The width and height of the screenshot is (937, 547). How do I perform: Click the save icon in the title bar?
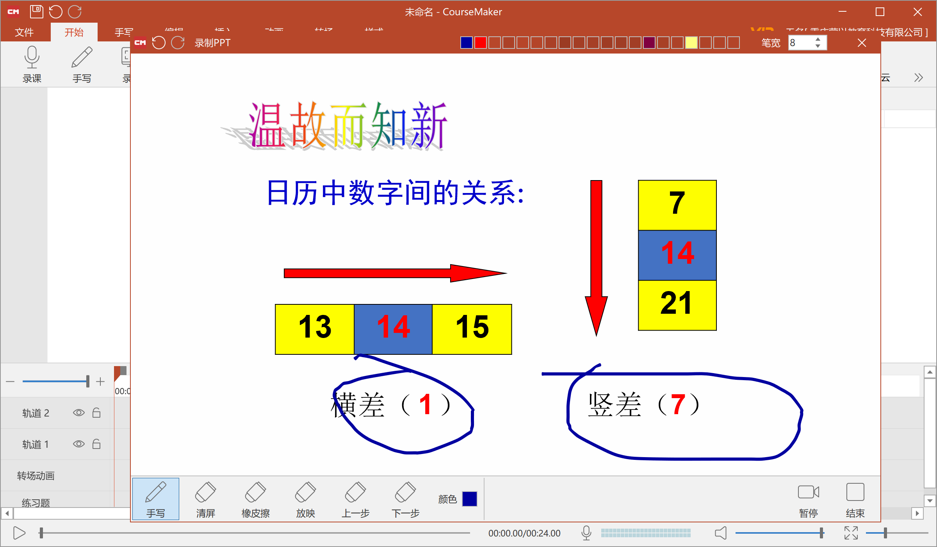point(36,12)
